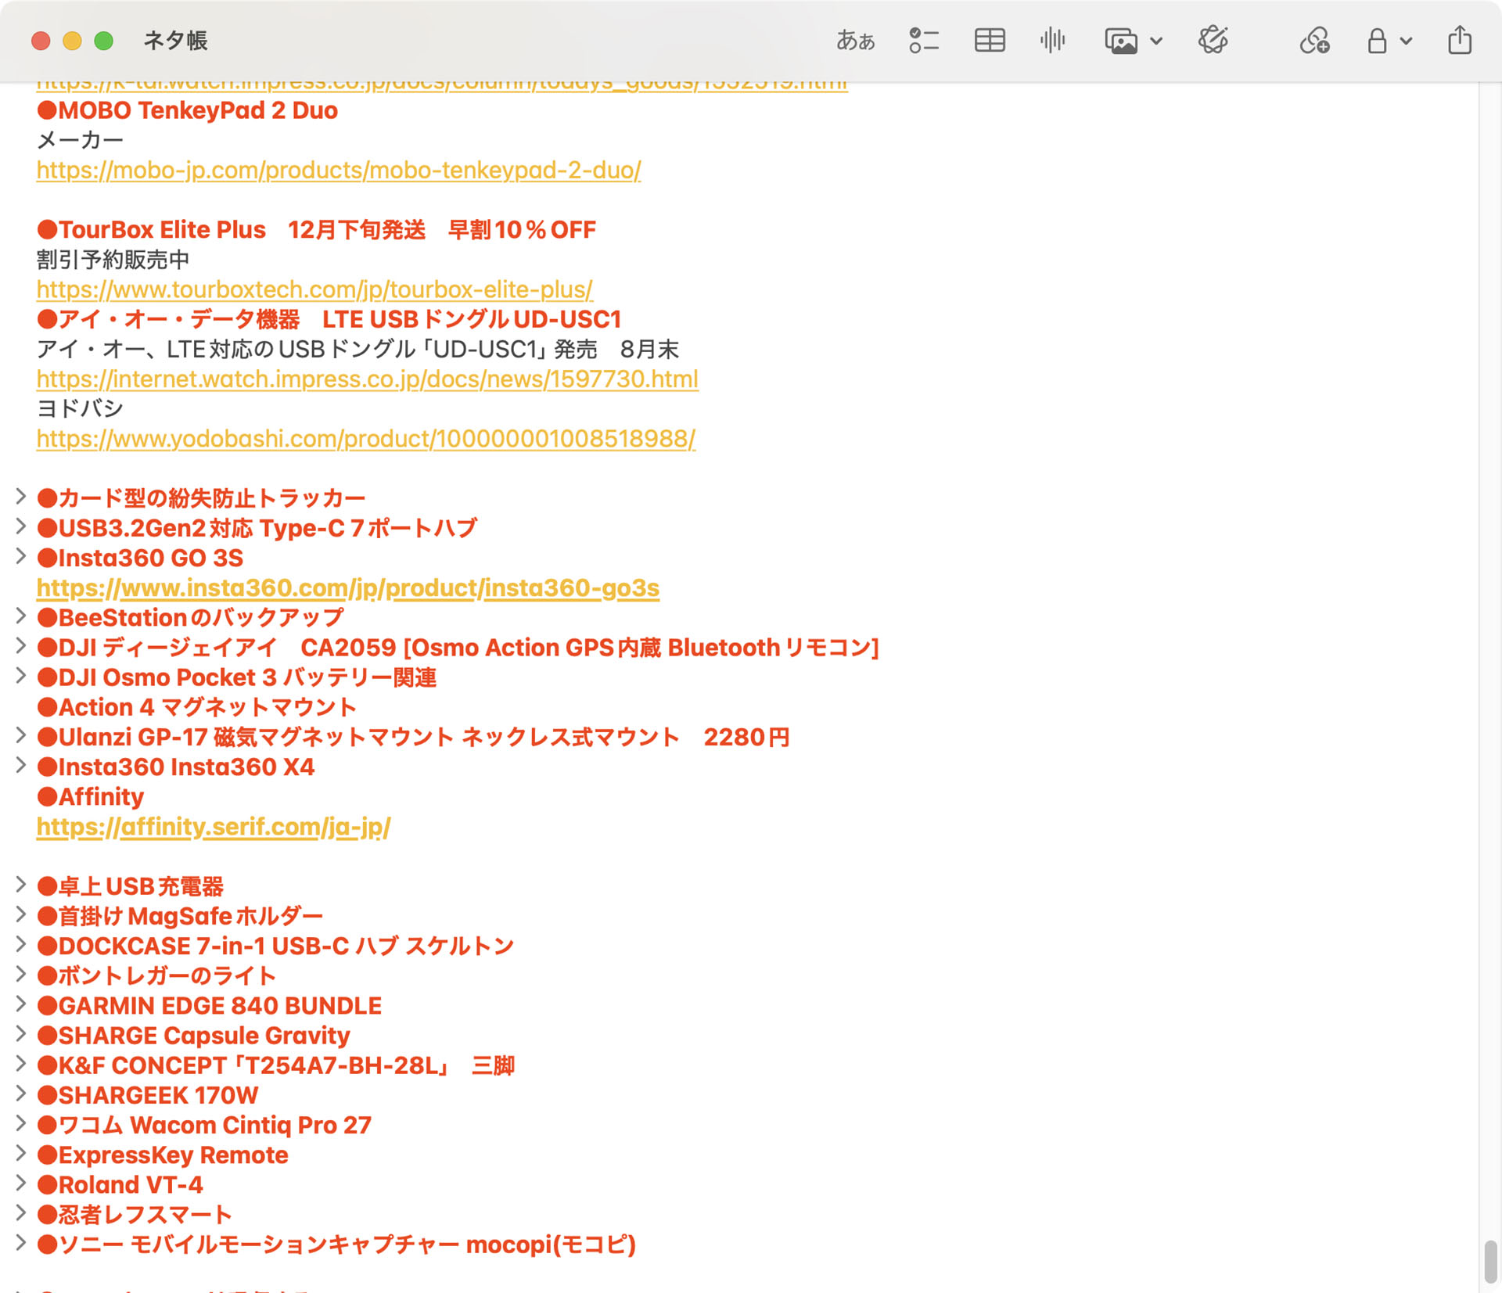Open the yodobashi.com product link

366,438
